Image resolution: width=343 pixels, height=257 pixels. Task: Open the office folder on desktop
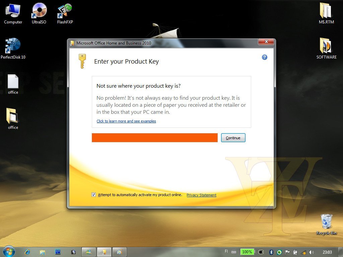(x=13, y=116)
